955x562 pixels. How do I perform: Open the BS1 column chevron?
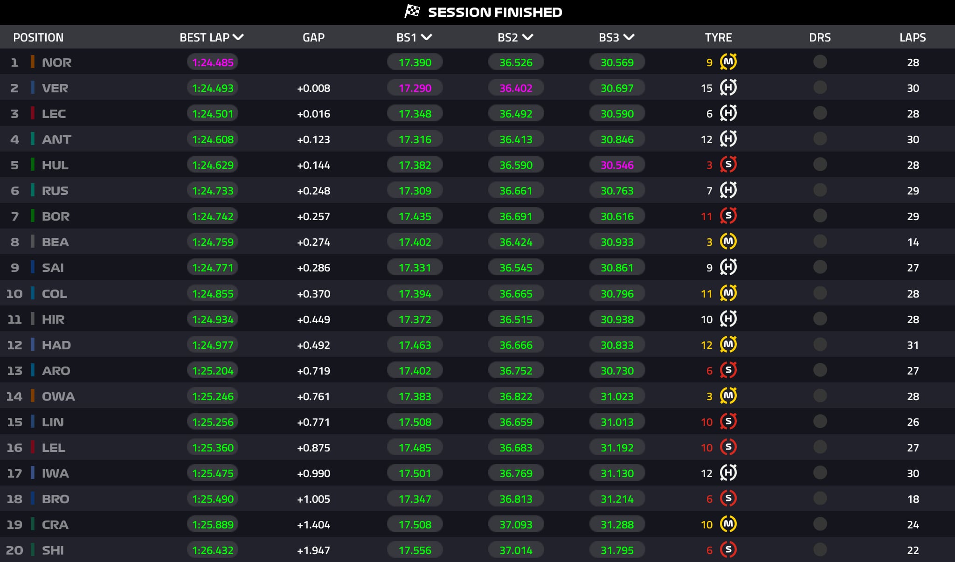[426, 37]
